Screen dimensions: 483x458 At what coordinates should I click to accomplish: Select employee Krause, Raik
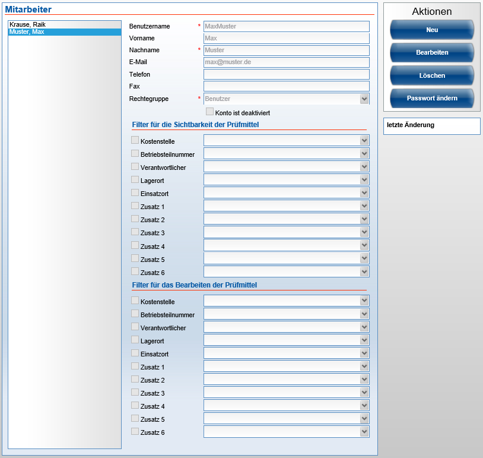[65, 24]
